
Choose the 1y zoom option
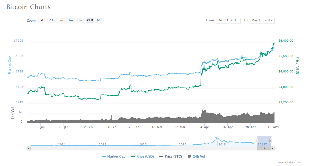[x=80, y=20]
